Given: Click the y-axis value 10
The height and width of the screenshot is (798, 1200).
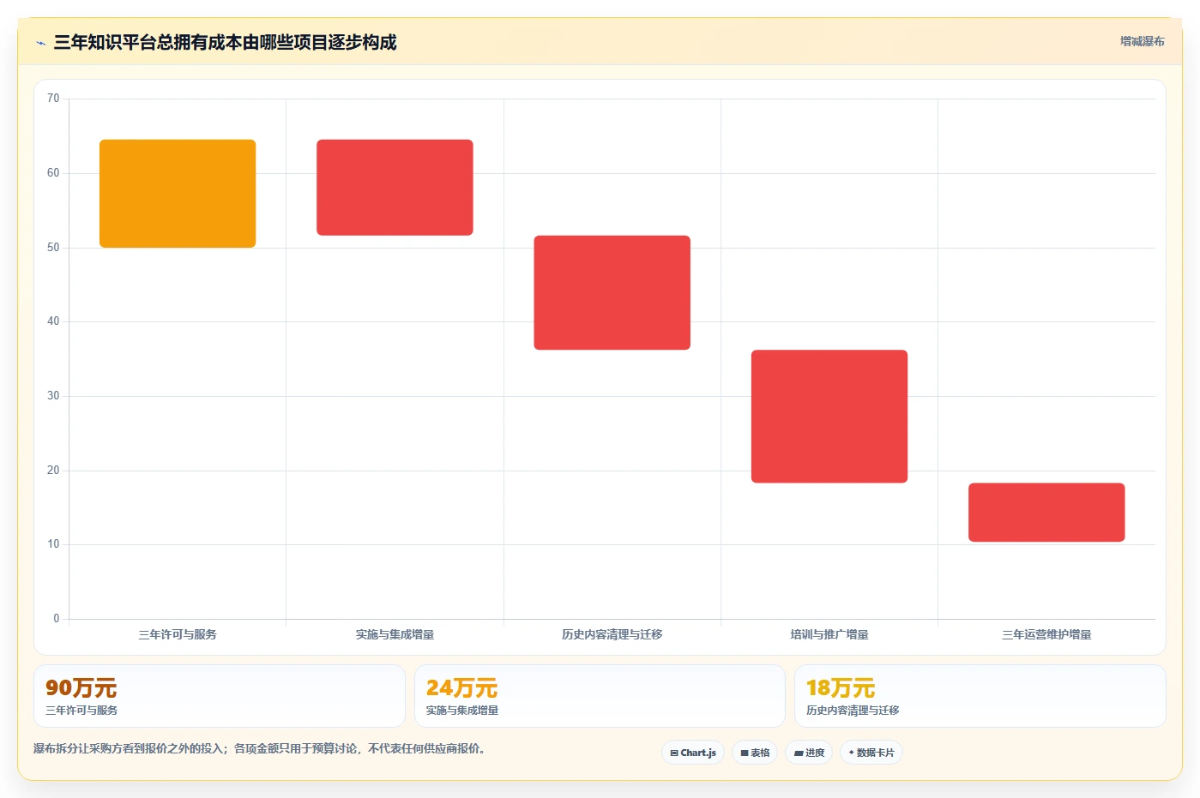Looking at the screenshot, I should (x=53, y=544).
